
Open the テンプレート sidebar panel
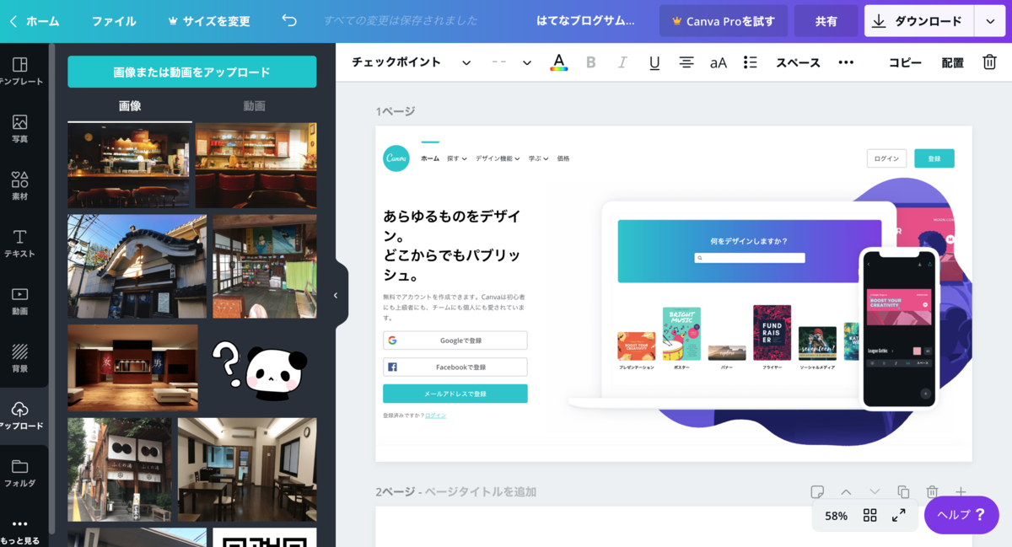pos(20,71)
